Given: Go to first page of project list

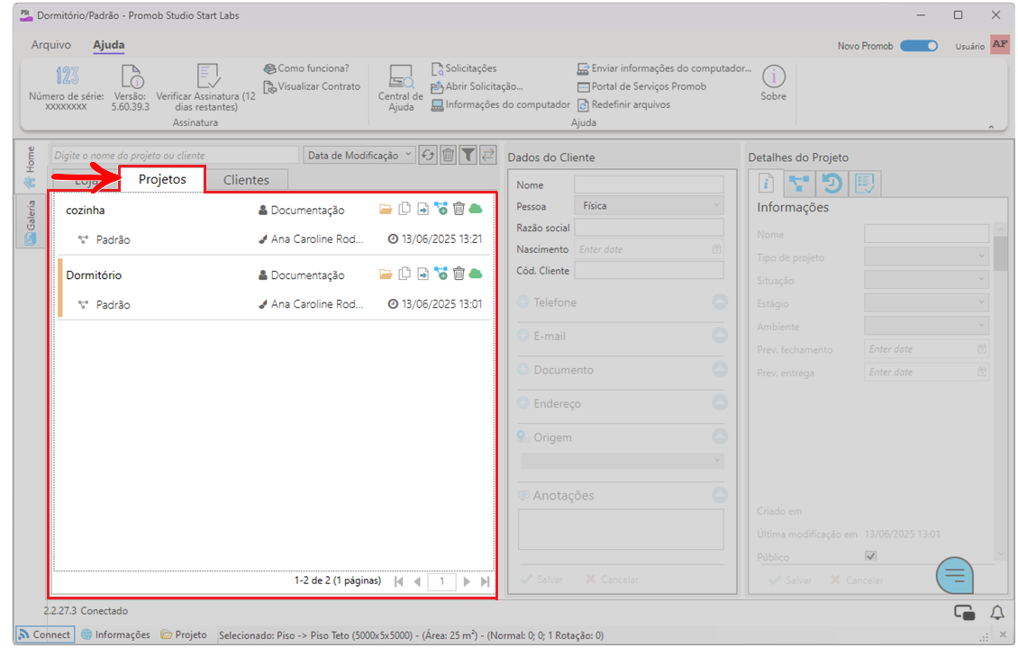Looking at the screenshot, I should pyautogui.click(x=398, y=581).
